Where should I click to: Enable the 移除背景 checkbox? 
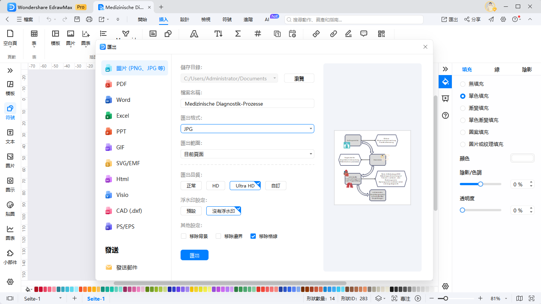pyautogui.click(x=184, y=236)
